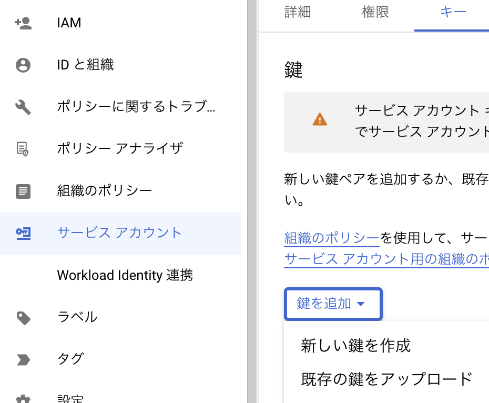Select the サービス アカウント key icon

tap(23, 234)
